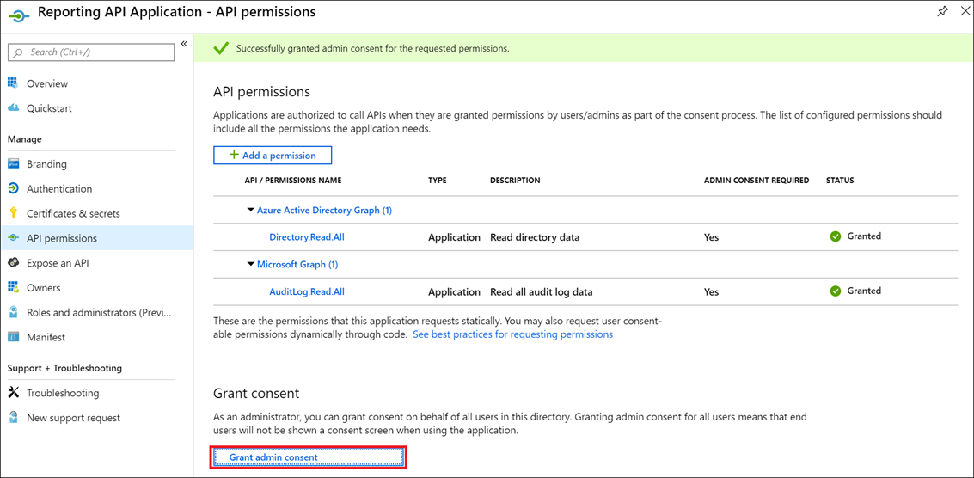Viewport: 974px width, 478px height.
Task: Click Grant admin consent button
Action: [309, 457]
